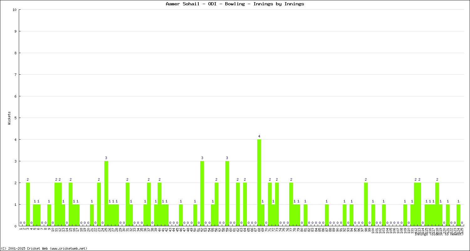
Task: Click the vertical 'Wickets' axis label
Action: 9,118
